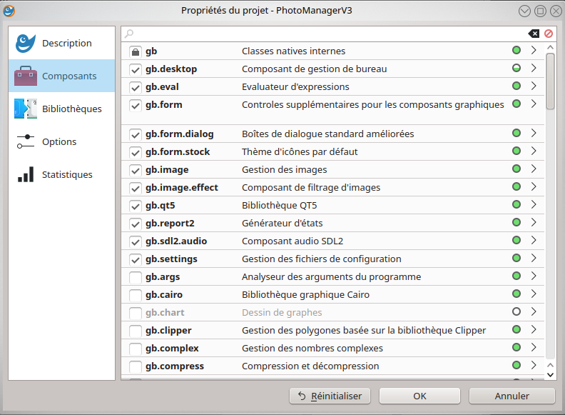Click the Description shrimp icon in sidebar

[25, 44]
